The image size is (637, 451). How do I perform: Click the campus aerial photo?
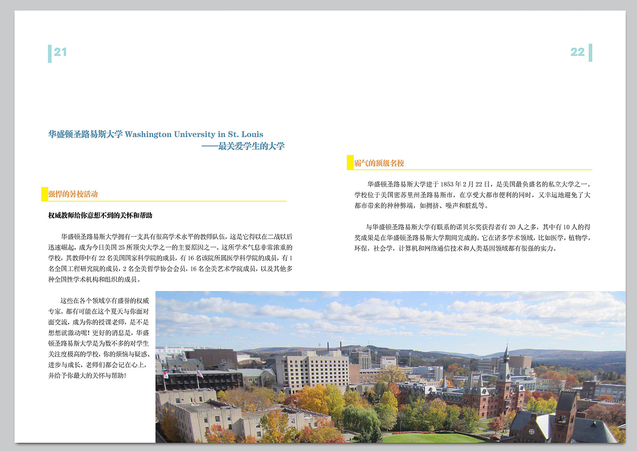coord(391,367)
